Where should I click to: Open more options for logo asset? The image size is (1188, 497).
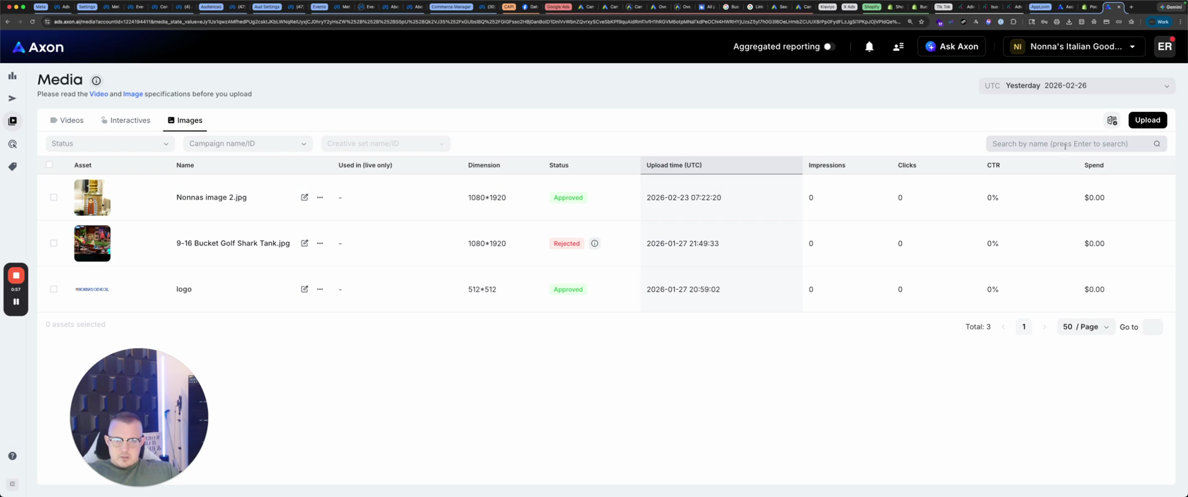point(320,289)
